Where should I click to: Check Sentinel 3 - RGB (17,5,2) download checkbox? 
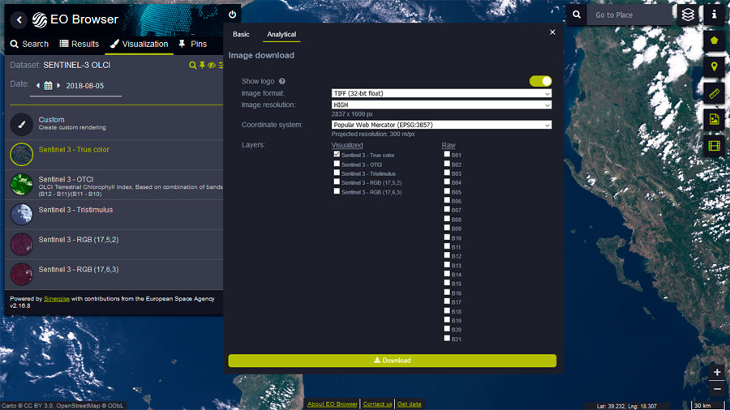(x=337, y=182)
